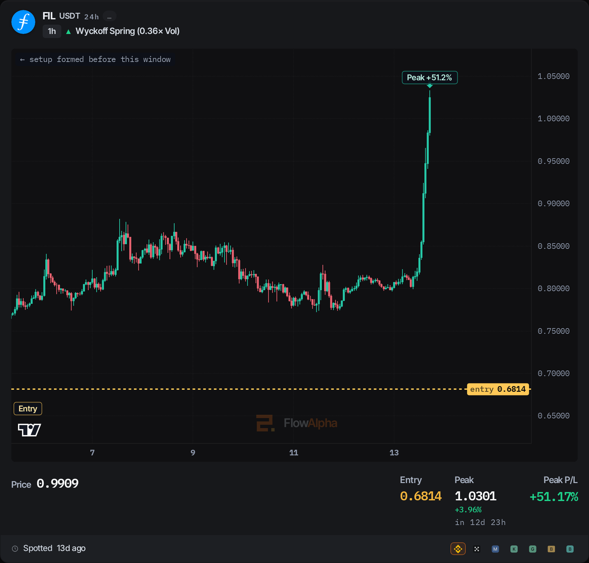Image resolution: width=589 pixels, height=563 pixels.
Task: Click the date label 11 on time axis
Action: point(294,453)
